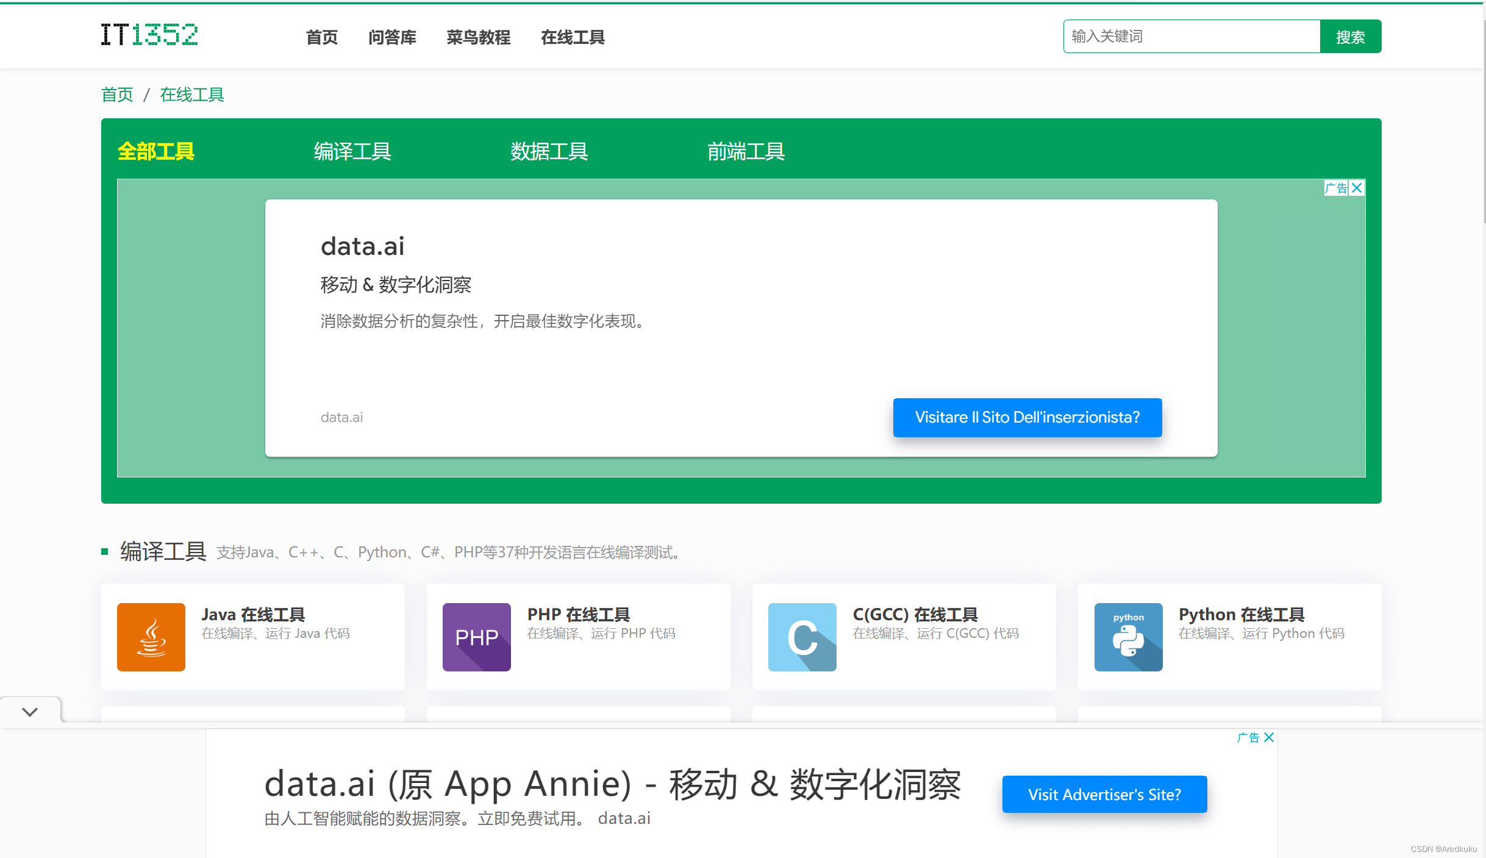Click 移动 & 数字化洞察 ad subtitle
1486x858 pixels.
[396, 285]
